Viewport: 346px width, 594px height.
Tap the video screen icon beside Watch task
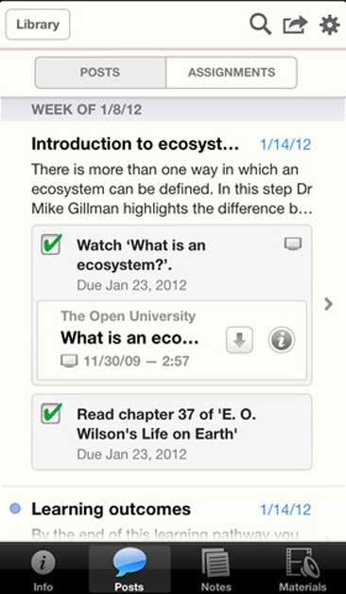tap(293, 243)
